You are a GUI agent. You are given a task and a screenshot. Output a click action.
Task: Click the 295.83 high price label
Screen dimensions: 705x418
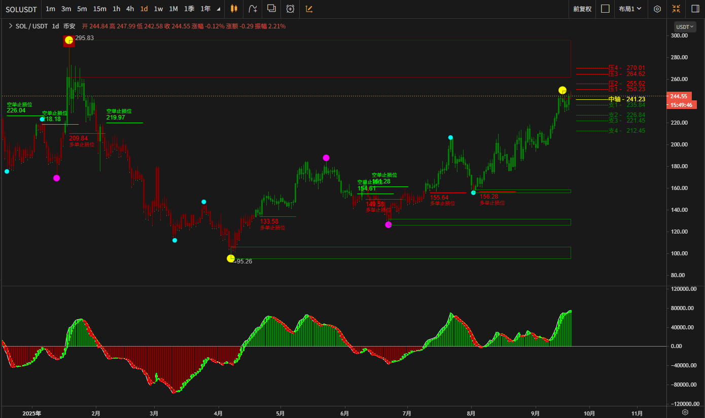[x=84, y=38]
